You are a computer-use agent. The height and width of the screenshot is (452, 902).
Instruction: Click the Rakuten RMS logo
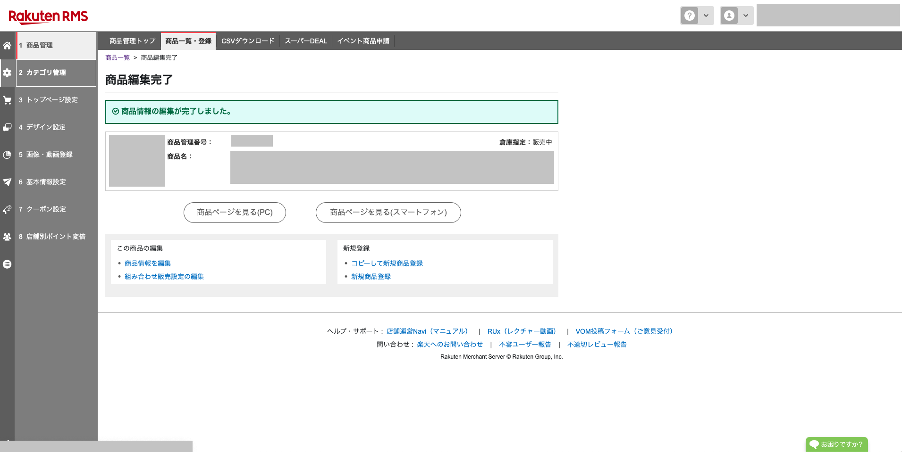(x=48, y=16)
